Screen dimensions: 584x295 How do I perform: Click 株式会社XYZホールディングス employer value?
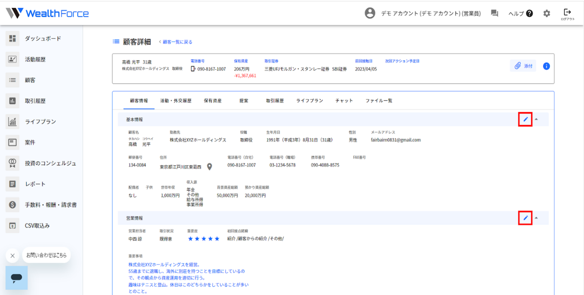(x=198, y=140)
